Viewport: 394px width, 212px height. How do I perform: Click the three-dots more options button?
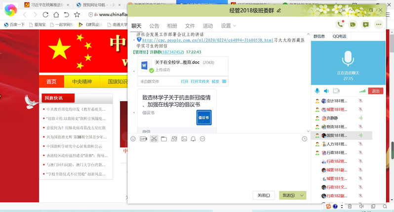pos(379,24)
